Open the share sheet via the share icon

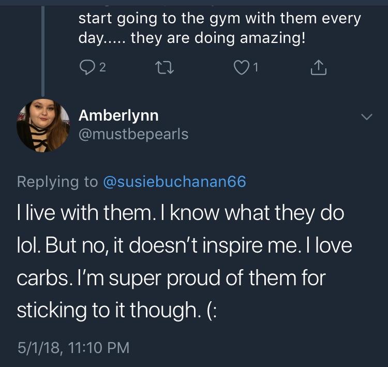[x=319, y=67]
